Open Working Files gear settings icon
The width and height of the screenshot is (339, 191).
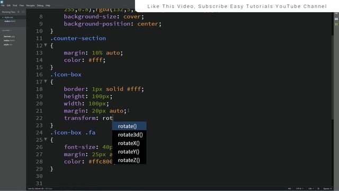(19, 12)
